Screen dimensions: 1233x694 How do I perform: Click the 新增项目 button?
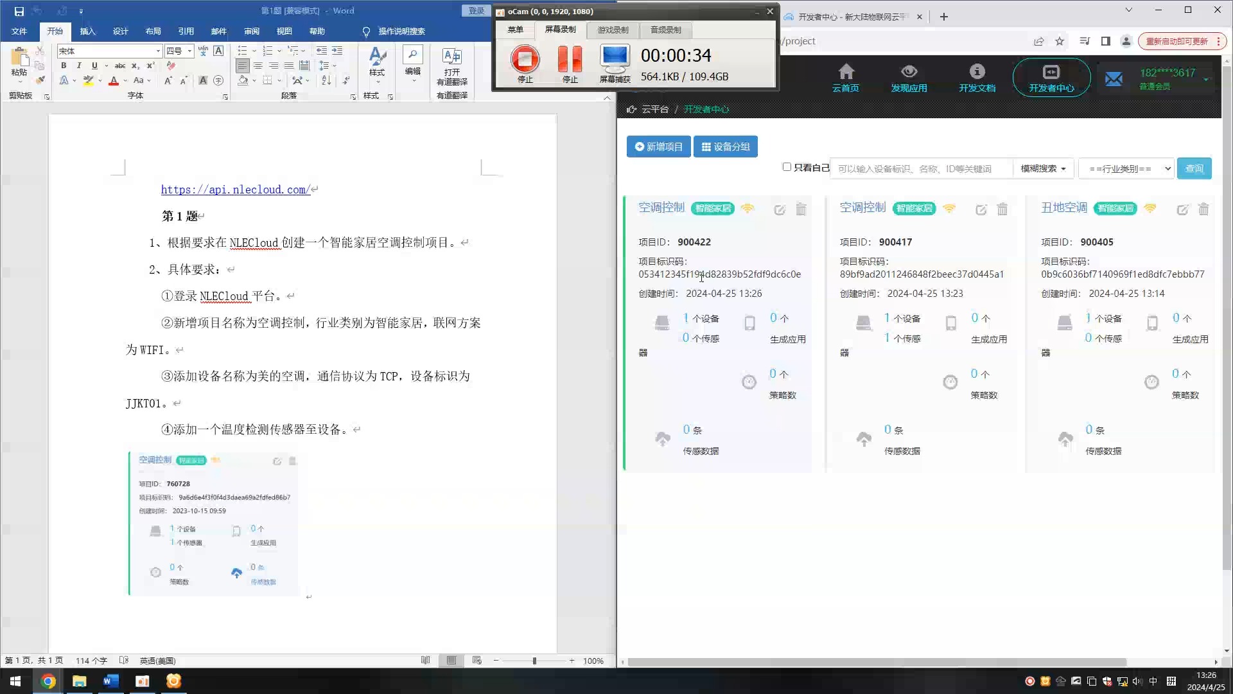(659, 147)
